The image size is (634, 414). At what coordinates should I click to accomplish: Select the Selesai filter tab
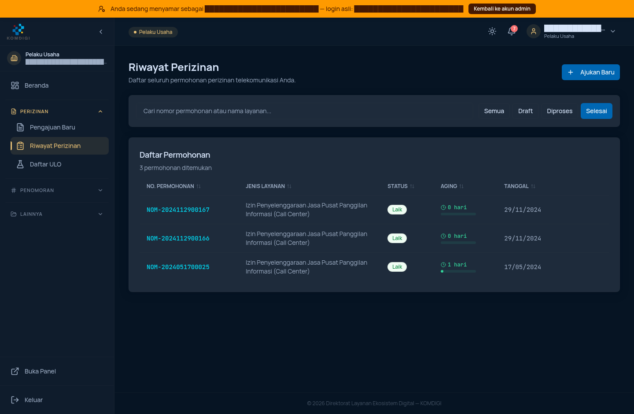pyautogui.click(x=597, y=111)
